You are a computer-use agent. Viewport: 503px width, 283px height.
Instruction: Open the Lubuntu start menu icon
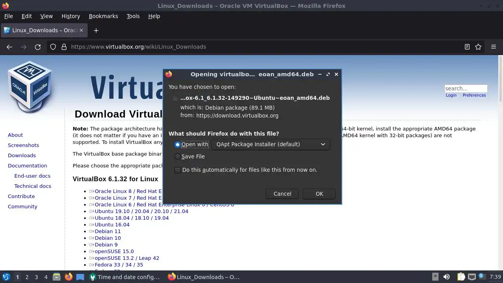click(6, 277)
